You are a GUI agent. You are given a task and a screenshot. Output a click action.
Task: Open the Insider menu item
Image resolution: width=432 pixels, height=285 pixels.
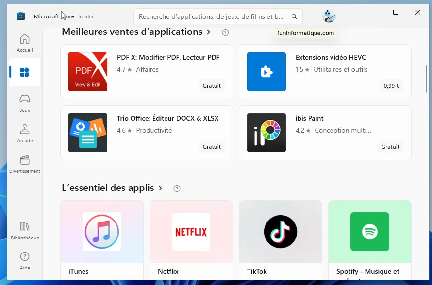click(86, 16)
